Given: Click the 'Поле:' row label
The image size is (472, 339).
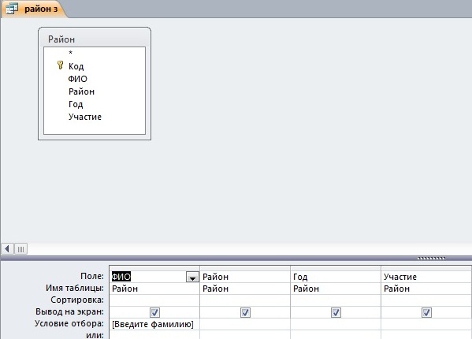Looking at the screenshot, I should [x=92, y=276].
